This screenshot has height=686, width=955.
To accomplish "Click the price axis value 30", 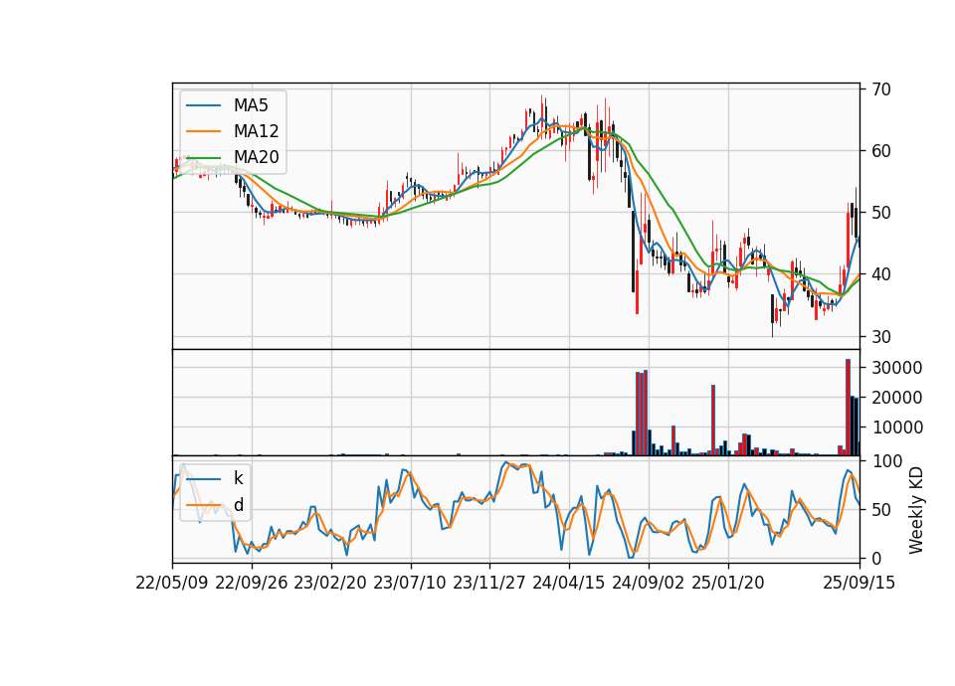I will point(881,337).
